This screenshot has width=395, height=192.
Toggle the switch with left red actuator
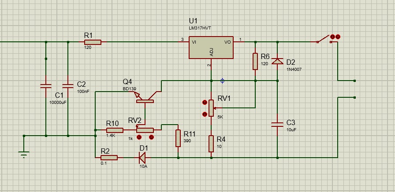pos(333,37)
